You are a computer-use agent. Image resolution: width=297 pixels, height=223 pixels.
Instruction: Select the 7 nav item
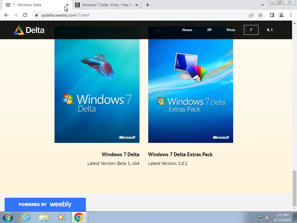click(251, 30)
